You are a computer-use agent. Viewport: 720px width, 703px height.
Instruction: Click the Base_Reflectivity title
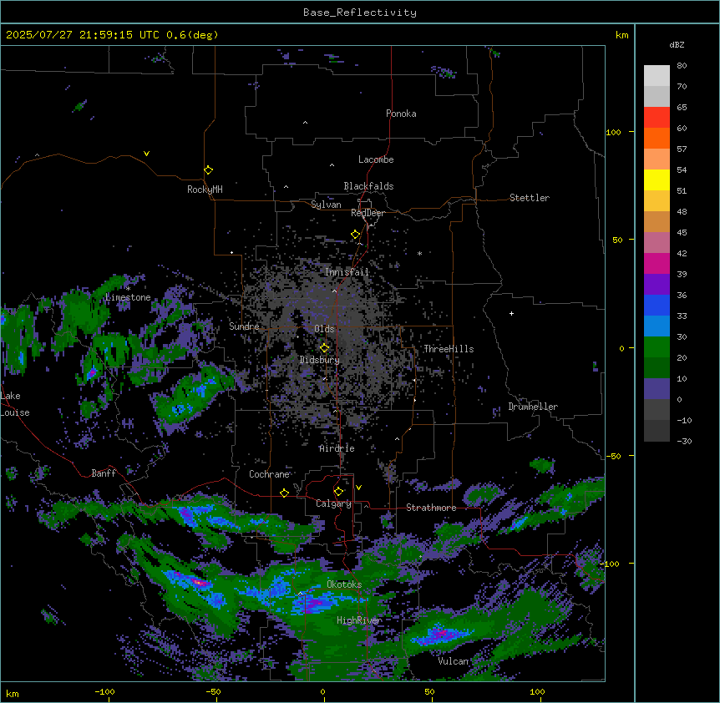point(360,13)
